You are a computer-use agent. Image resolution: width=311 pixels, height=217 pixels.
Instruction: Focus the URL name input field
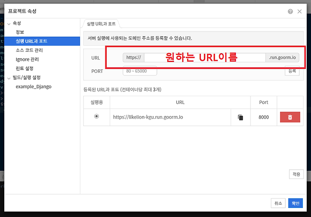point(205,57)
